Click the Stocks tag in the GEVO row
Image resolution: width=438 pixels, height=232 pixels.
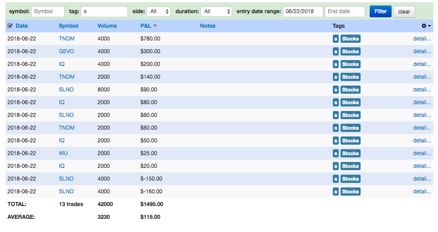pyautogui.click(x=350, y=51)
